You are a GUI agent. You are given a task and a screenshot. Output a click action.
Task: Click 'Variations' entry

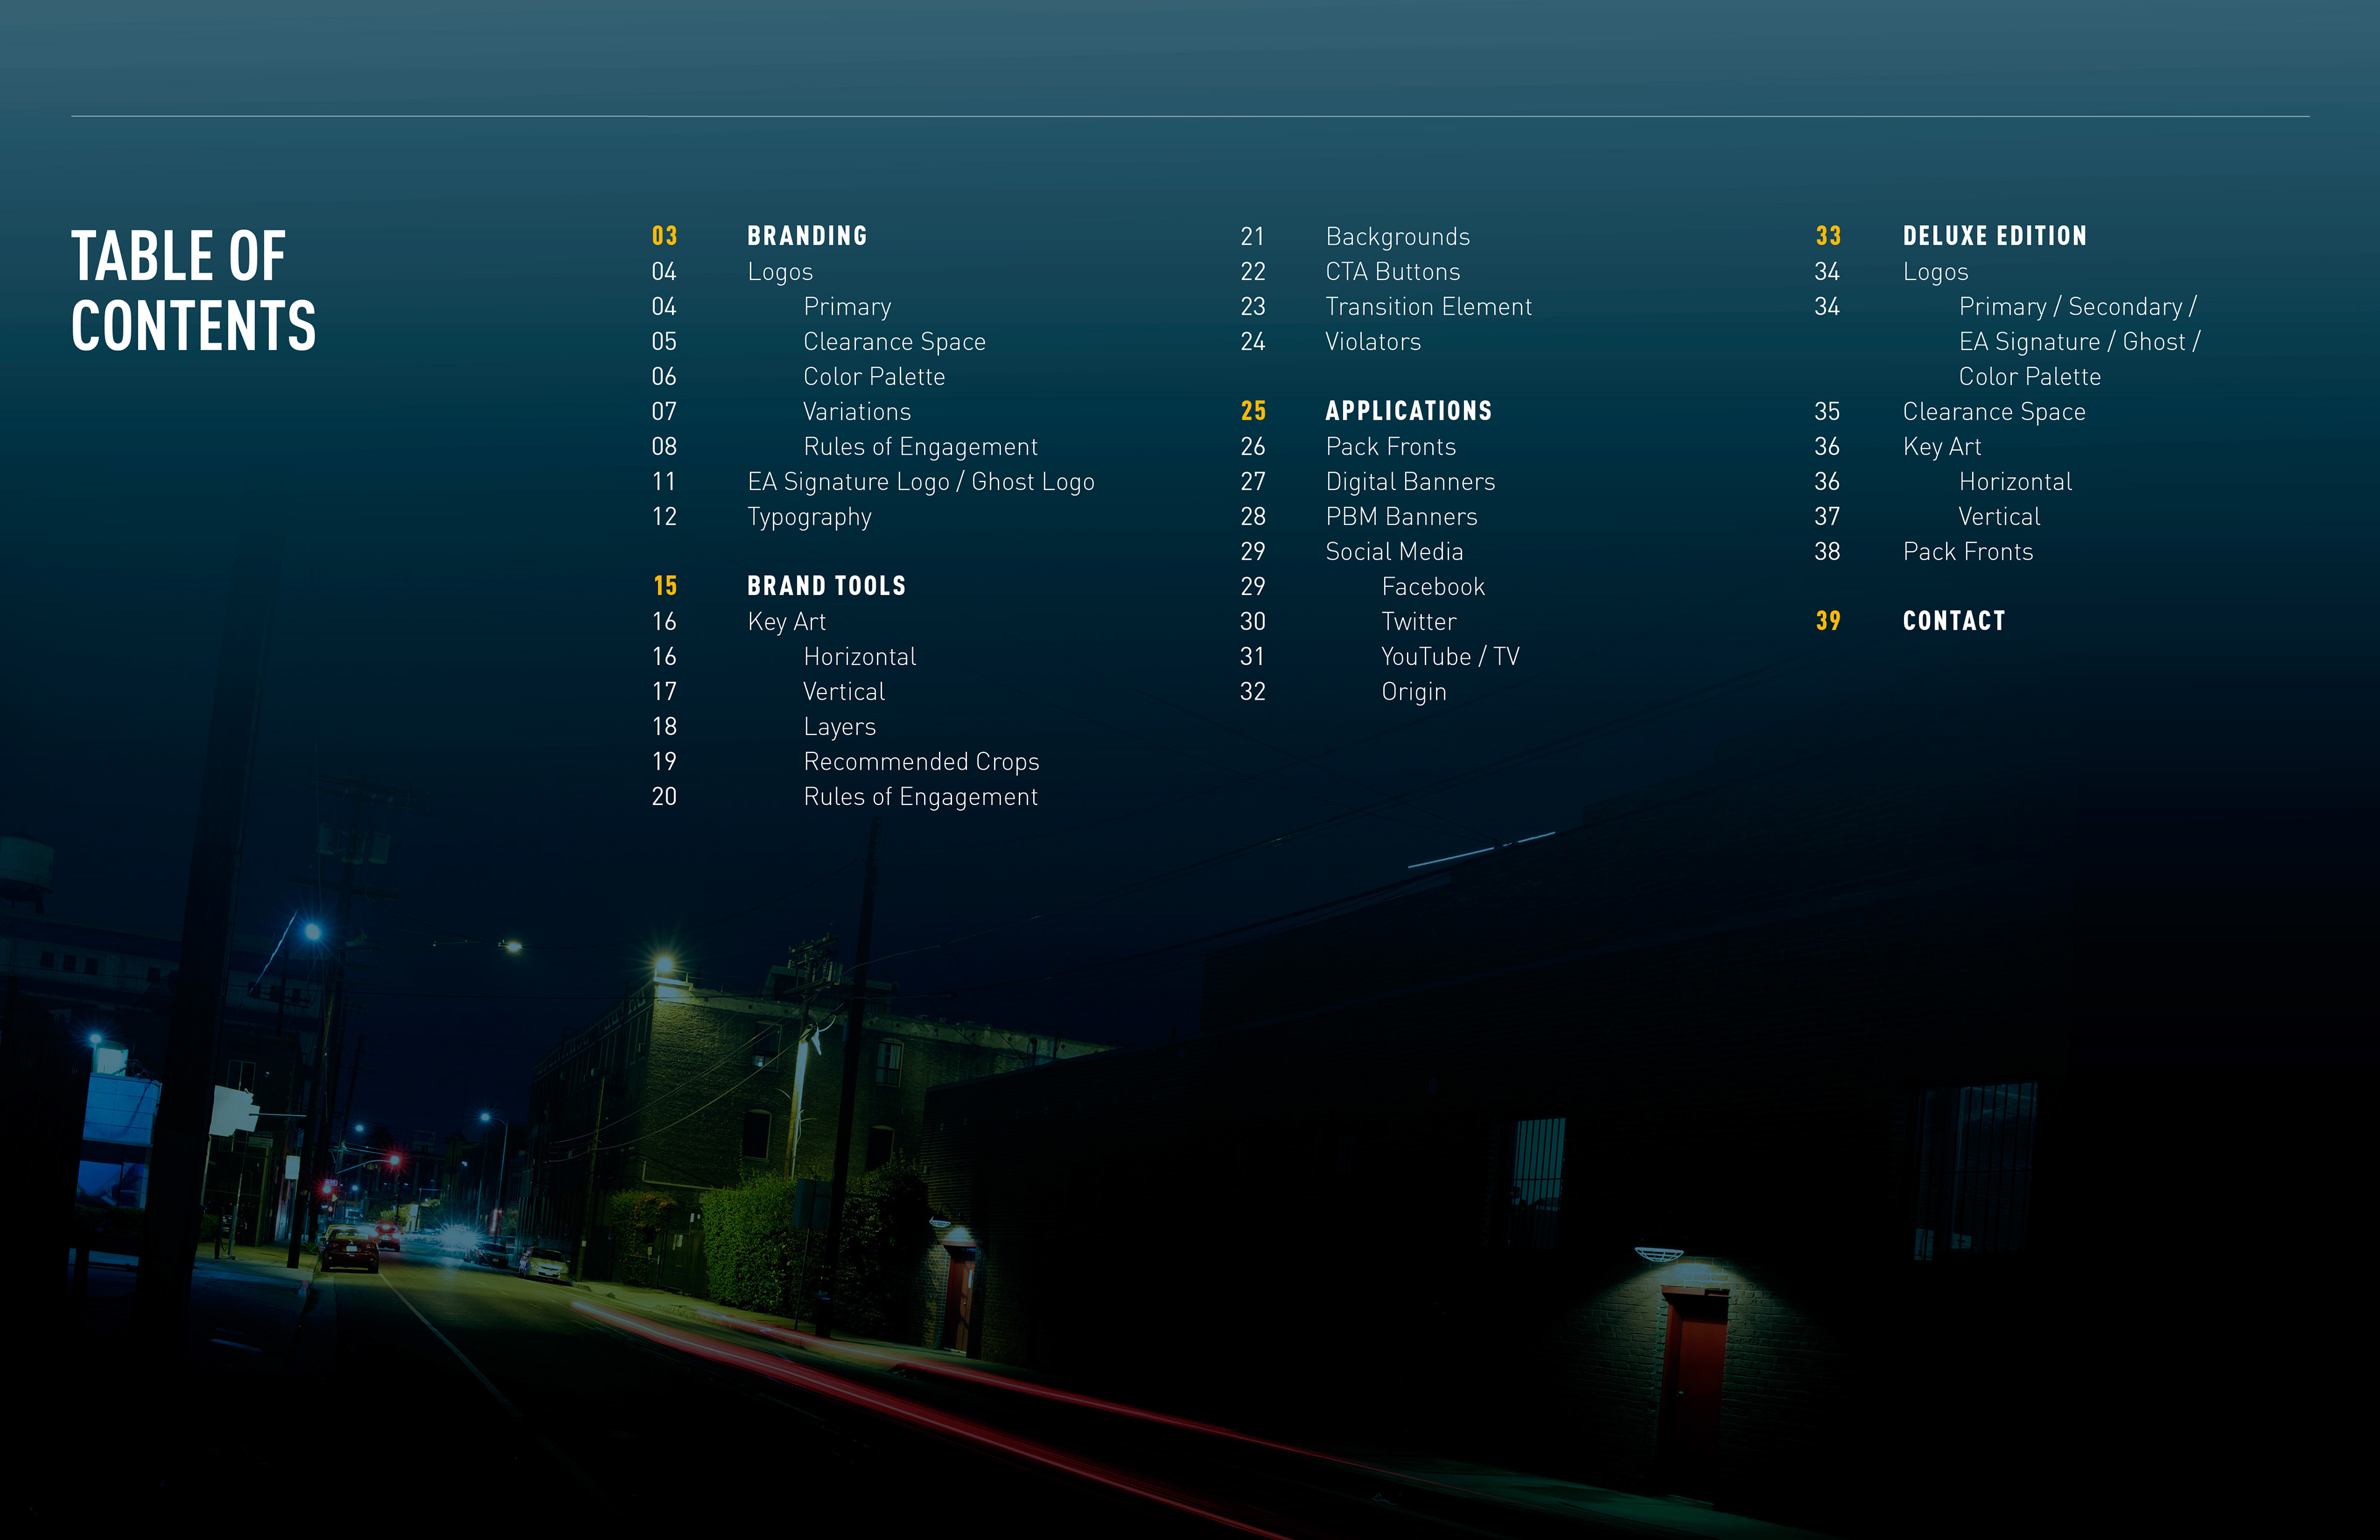pos(857,411)
